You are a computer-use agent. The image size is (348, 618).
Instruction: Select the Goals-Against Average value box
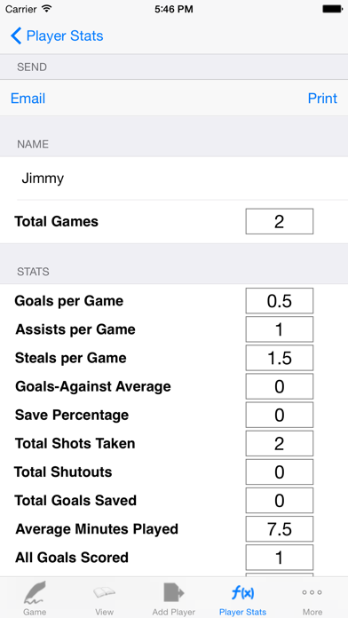tap(280, 386)
